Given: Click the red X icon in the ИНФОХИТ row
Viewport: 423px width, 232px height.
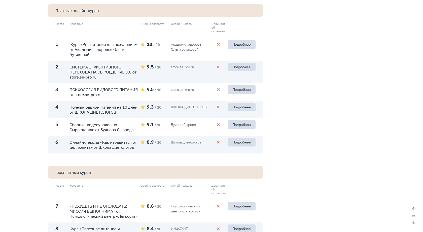Looking at the screenshot, I should point(218,229).
